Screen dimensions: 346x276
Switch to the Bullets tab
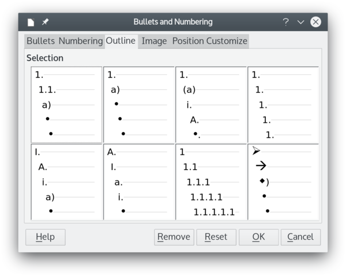(x=40, y=41)
